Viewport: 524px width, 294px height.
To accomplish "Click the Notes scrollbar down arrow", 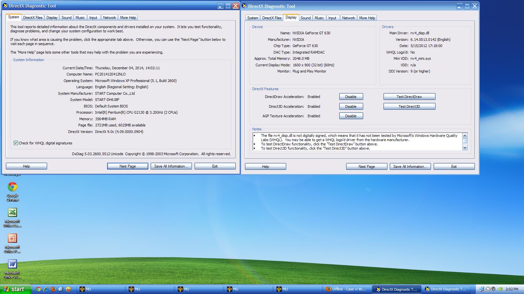I will pos(465,148).
